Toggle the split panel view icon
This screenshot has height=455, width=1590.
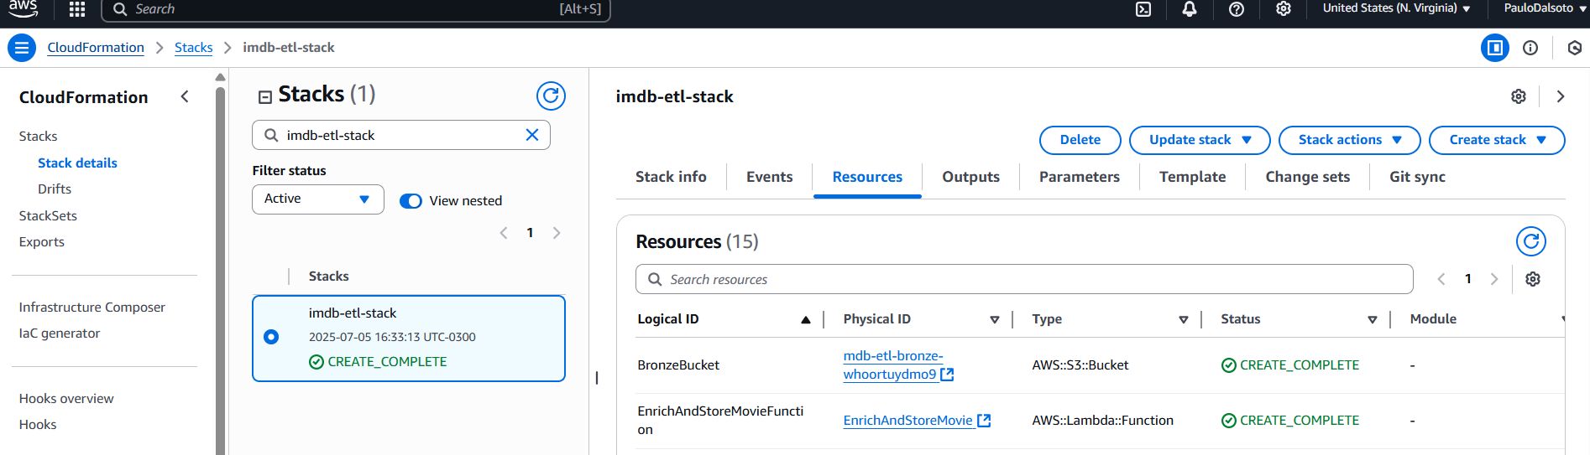tap(1495, 48)
